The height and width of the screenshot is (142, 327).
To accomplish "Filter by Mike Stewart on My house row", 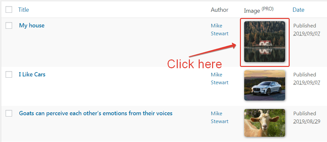I will click(220, 29).
